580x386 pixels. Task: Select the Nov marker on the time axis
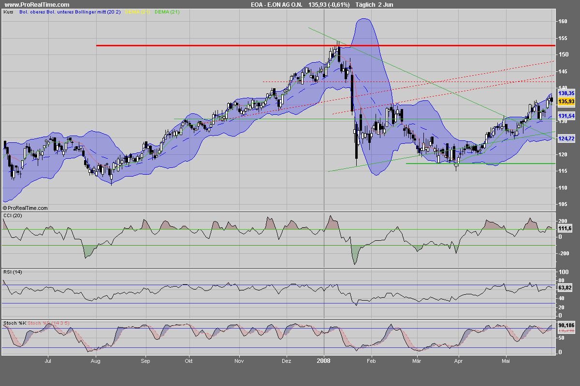[x=238, y=360]
